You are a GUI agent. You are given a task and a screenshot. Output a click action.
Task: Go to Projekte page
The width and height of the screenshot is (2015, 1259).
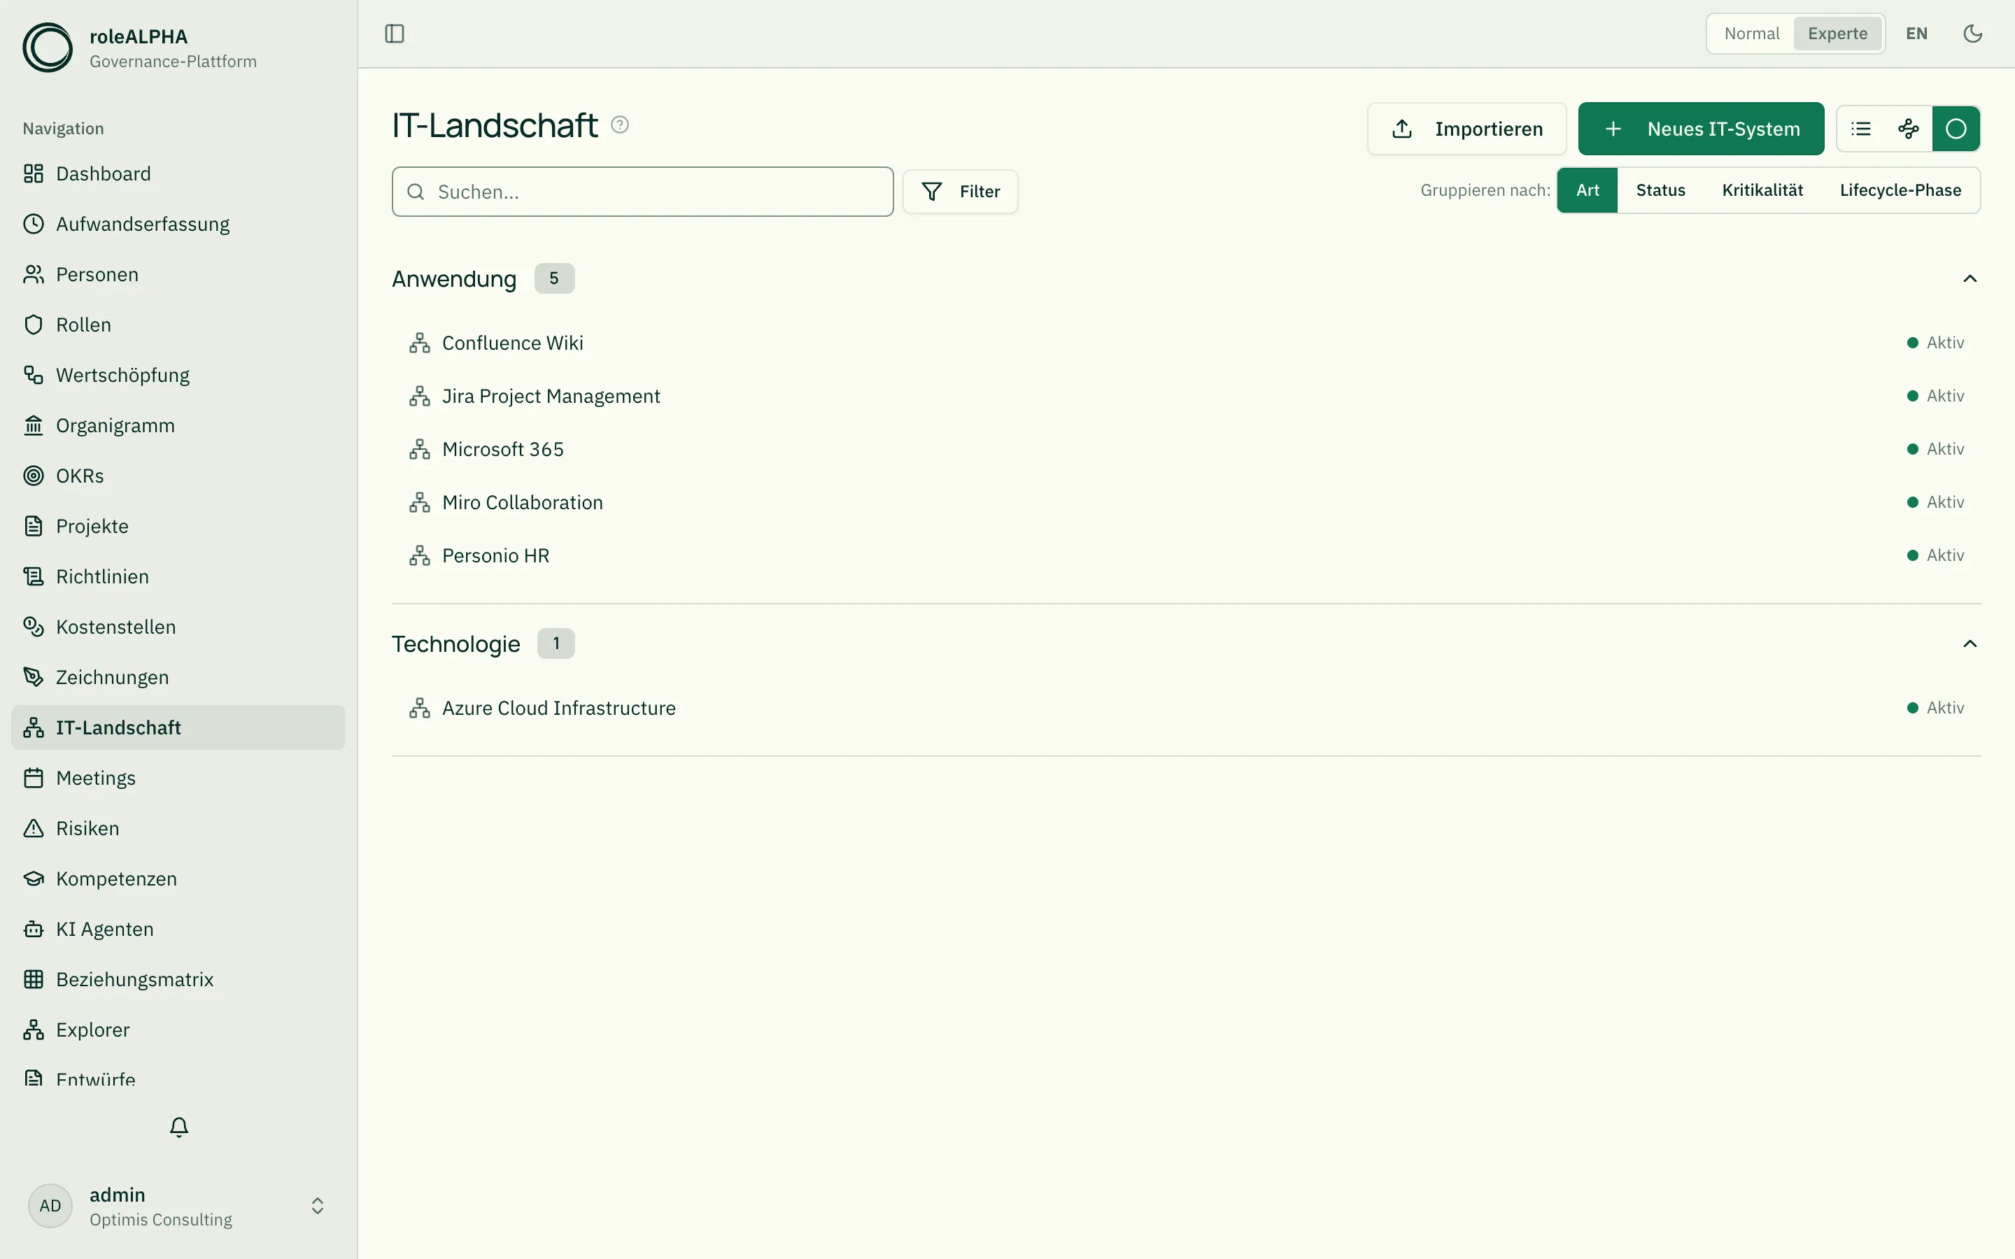click(178, 526)
